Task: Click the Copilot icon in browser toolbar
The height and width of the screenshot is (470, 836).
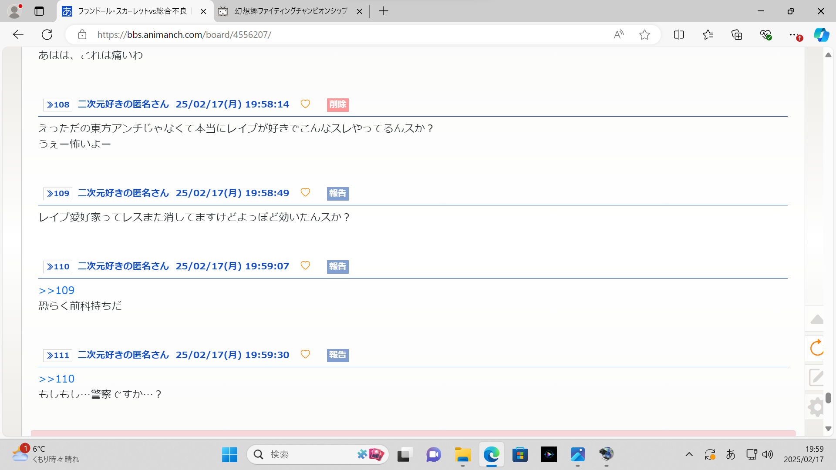Action: pyautogui.click(x=821, y=35)
